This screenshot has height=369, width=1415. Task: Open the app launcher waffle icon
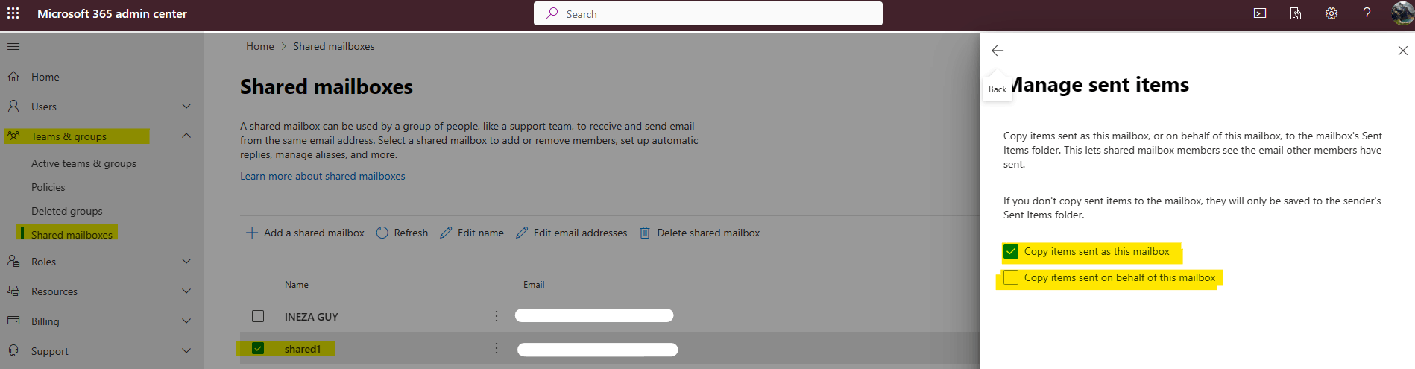pyautogui.click(x=13, y=13)
